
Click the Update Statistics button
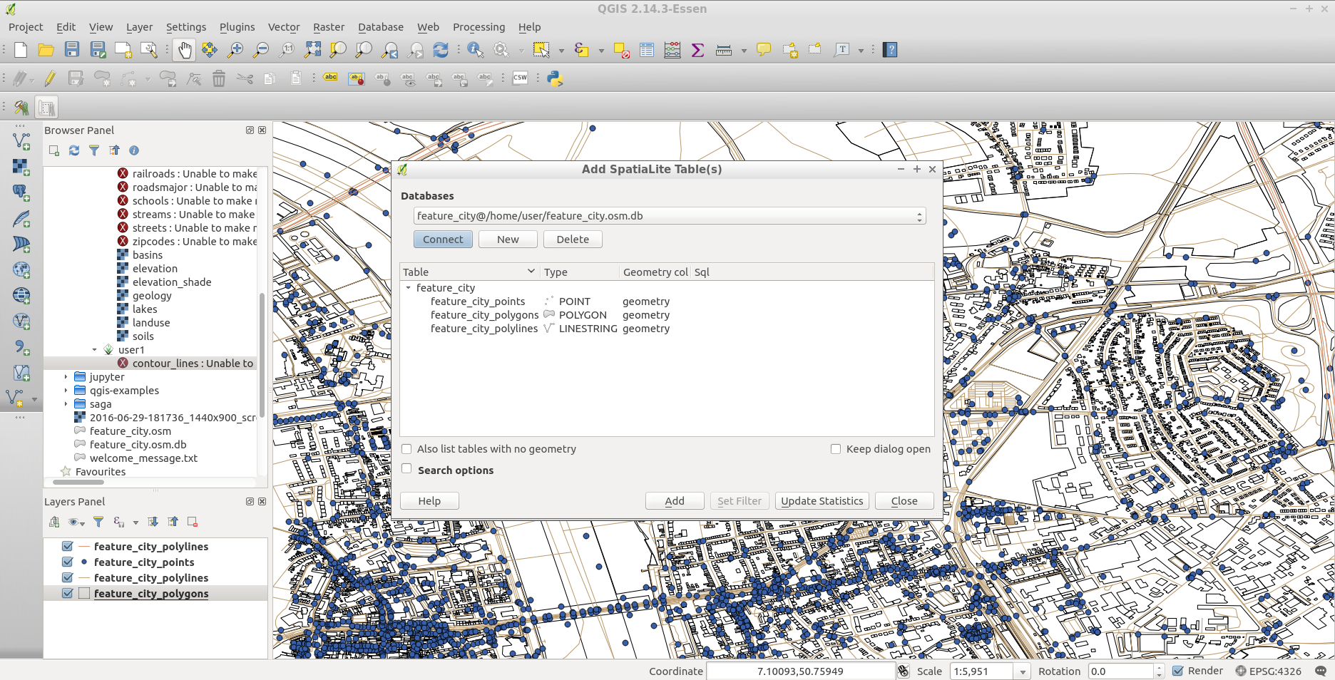pos(822,501)
